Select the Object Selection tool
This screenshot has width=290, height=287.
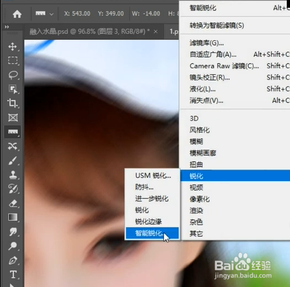[x=13, y=89]
